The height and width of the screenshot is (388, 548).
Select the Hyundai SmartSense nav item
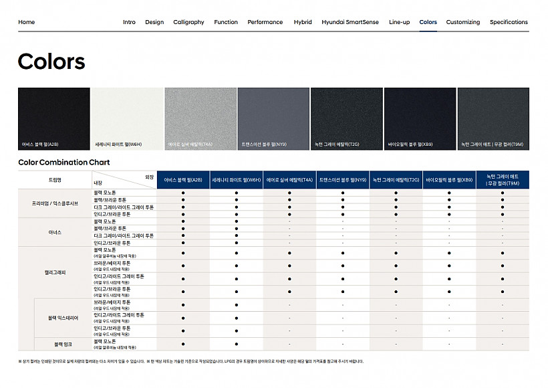click(x=350, y=22)
